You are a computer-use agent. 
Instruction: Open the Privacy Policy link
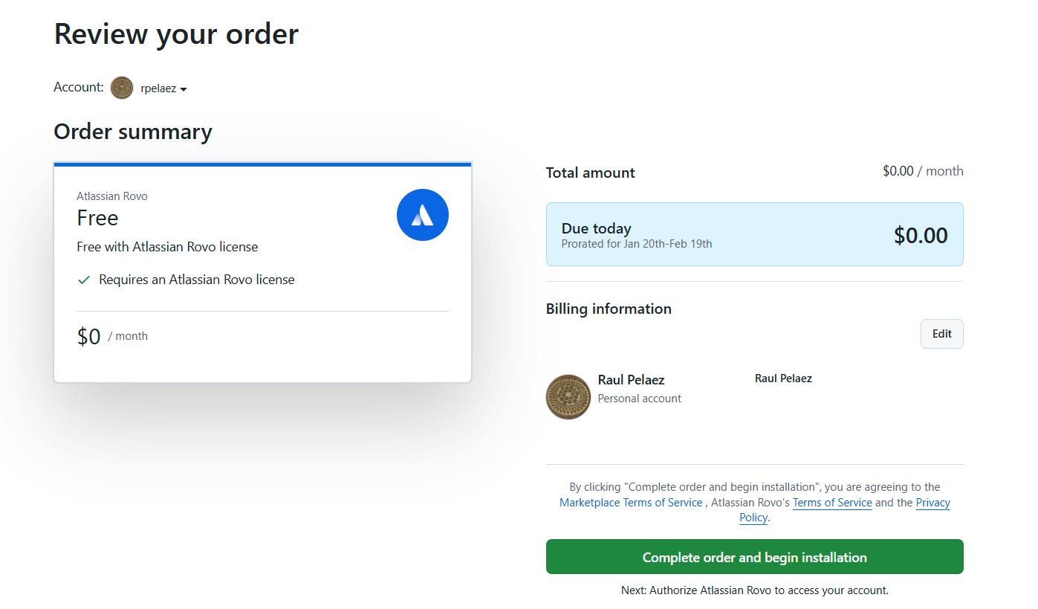[932, 503]
